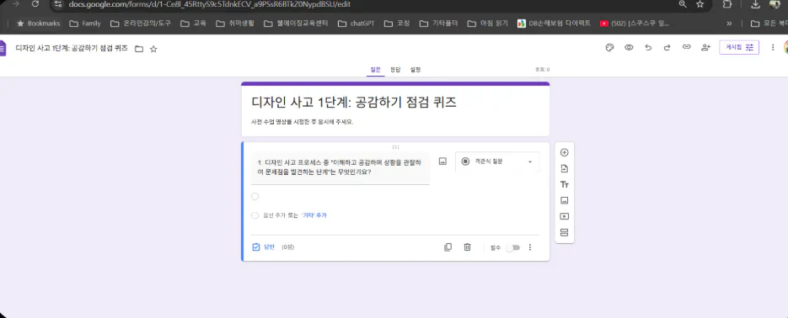This screenshot has width=788, height=318.
Task: Add a video from the side toolbar
Action: 565,217
